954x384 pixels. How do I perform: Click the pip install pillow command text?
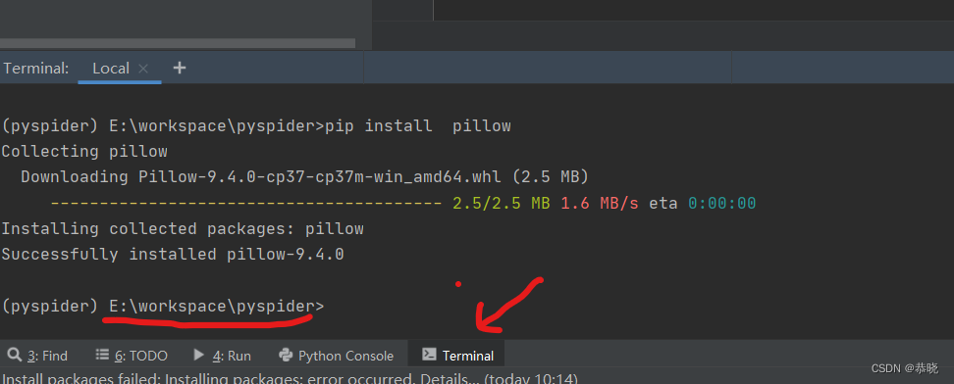(x=418, y=126)
